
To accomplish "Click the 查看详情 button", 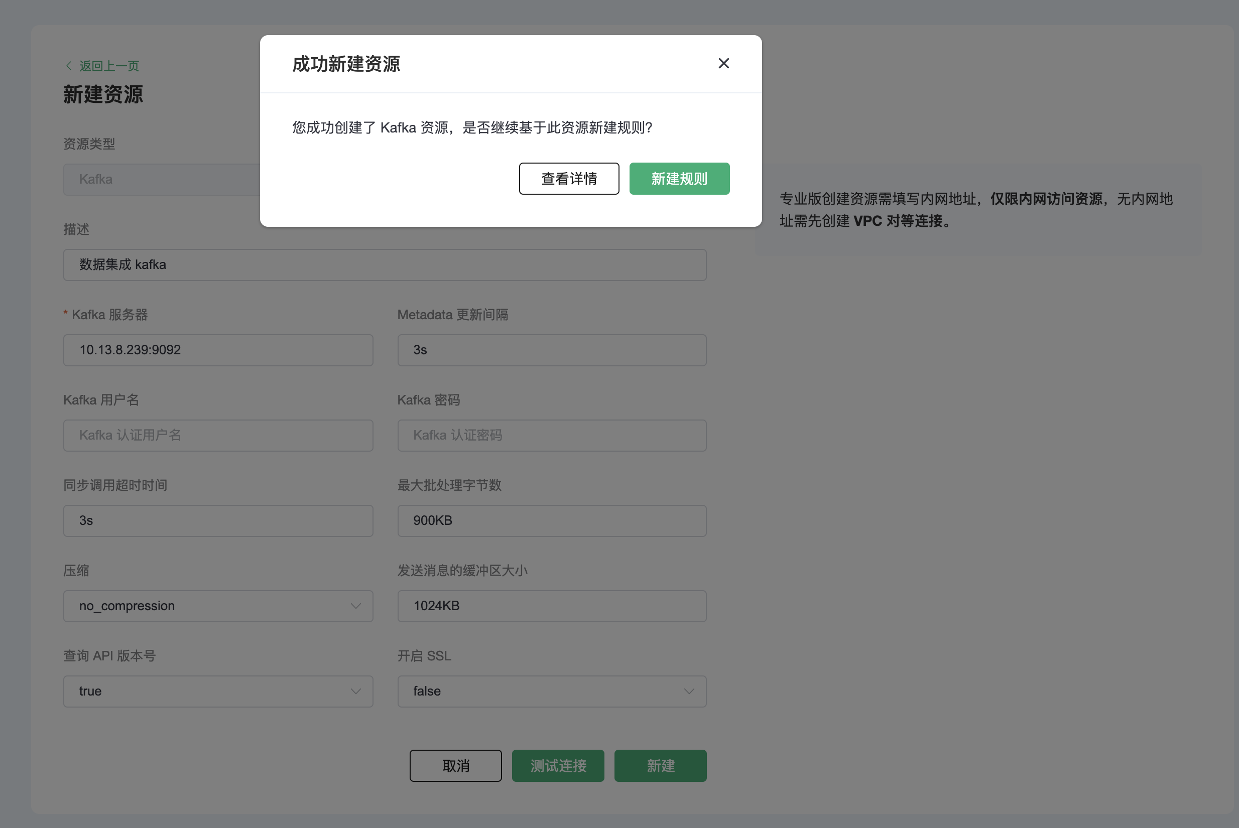I will point(569,179).
